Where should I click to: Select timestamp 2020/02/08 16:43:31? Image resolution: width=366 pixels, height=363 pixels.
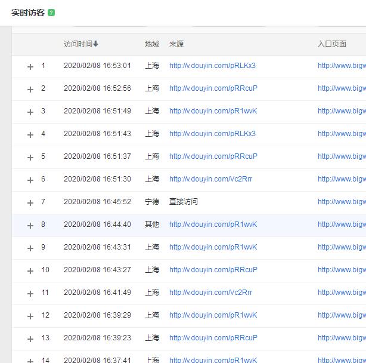pos(97,247)
